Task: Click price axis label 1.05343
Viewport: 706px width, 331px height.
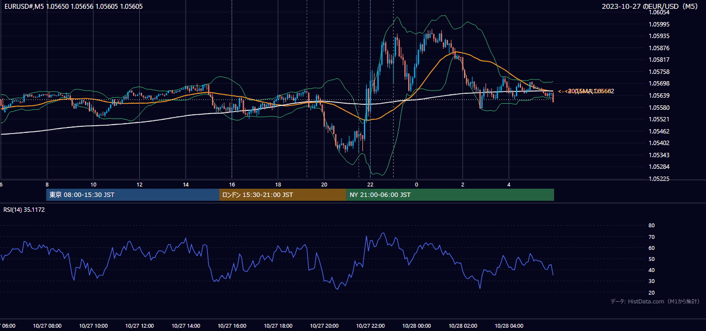Action: [x=658, y=155]
